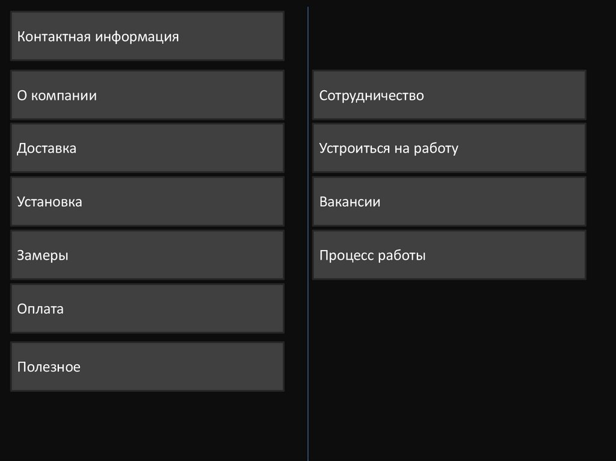Select the Оплата menu block
616x461 pixels.
[147, 309]
